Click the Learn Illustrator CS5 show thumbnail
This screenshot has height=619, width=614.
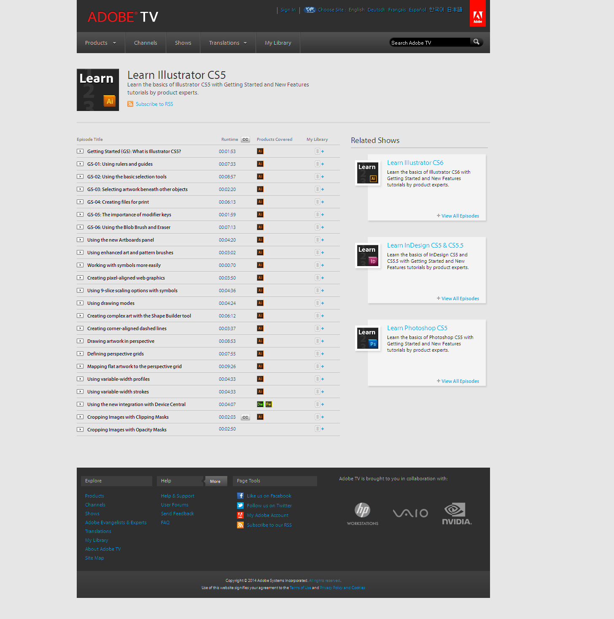98,90
